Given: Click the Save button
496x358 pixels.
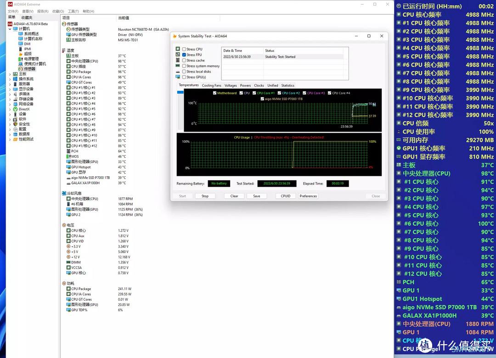Looking at the screenshot, I should pos(257,196).
